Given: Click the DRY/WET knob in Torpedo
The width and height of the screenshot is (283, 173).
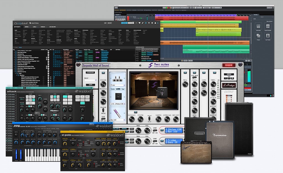Looking at the screenshot, I should 175,119.
